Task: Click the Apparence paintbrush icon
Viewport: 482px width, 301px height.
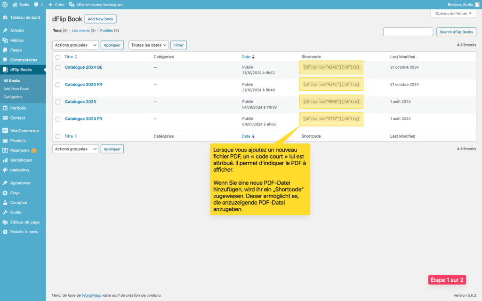Action: click(5, 183)
